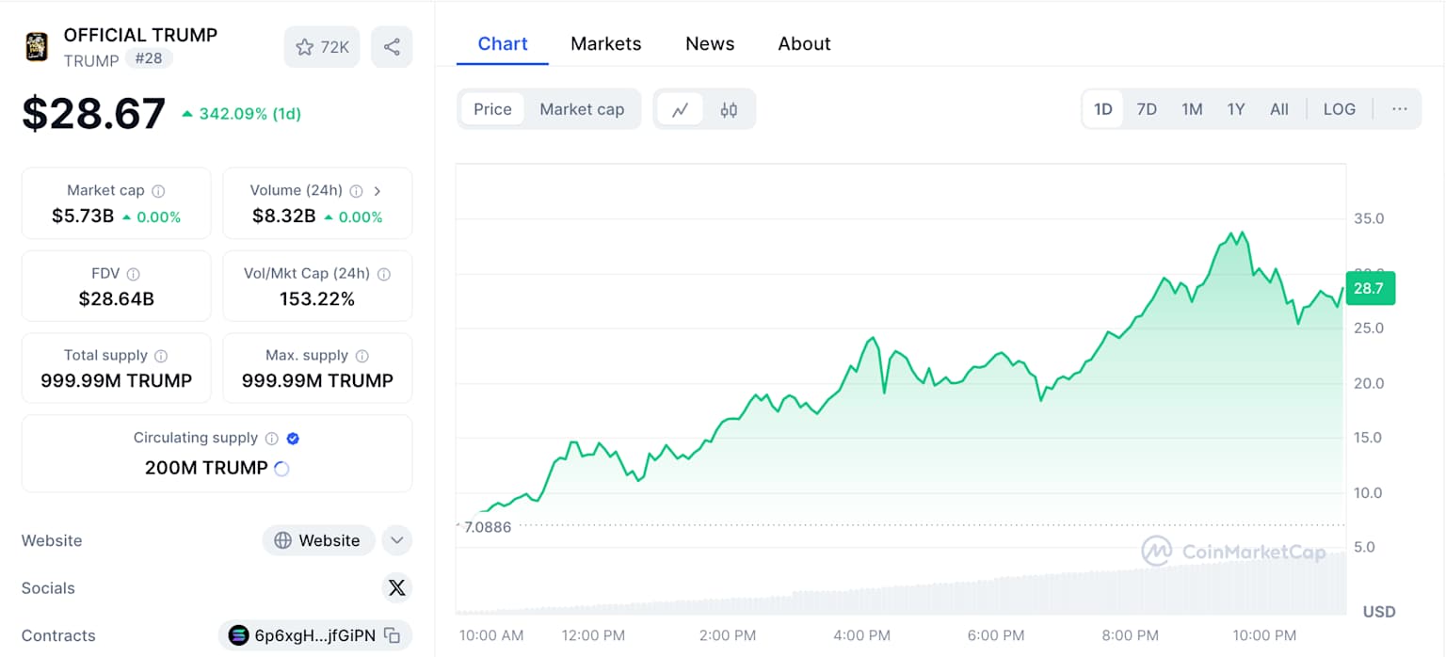Click the Total supply info icon
1446x657 pixels.
tap(161, 356)
